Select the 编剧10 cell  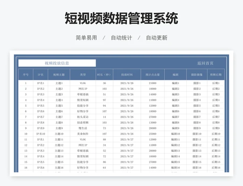(x=175, y=134)
